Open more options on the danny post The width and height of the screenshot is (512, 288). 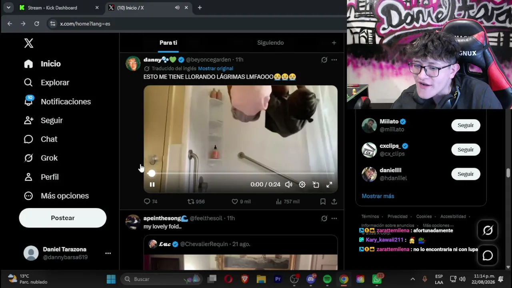point(334,60)
